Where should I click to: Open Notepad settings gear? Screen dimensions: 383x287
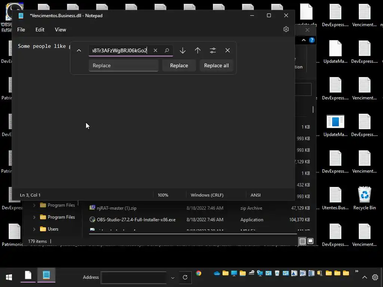coord(286,29)
